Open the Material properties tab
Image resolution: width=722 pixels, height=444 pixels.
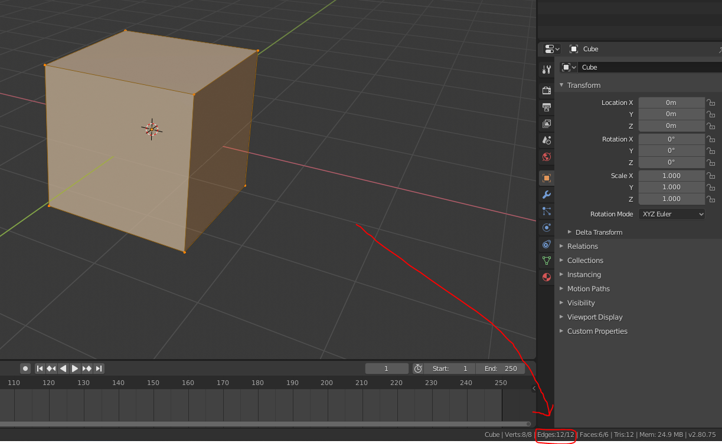click(547, 277)
